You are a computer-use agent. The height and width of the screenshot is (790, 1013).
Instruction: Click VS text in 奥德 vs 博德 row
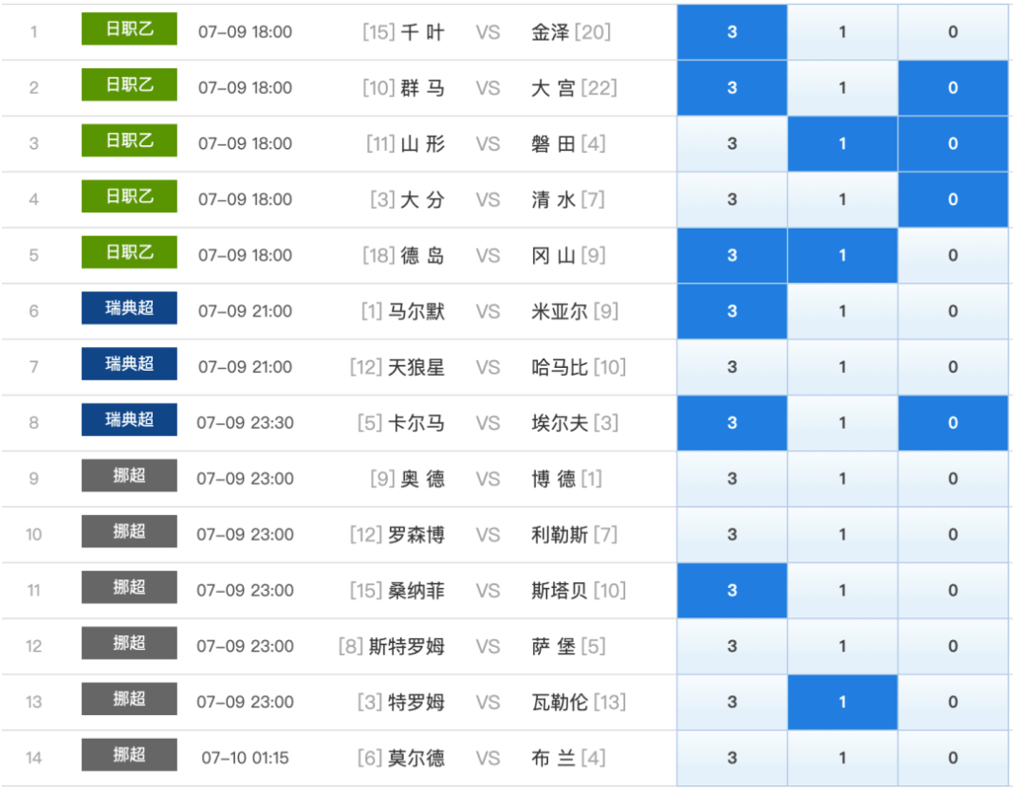(x=488, y=479)
